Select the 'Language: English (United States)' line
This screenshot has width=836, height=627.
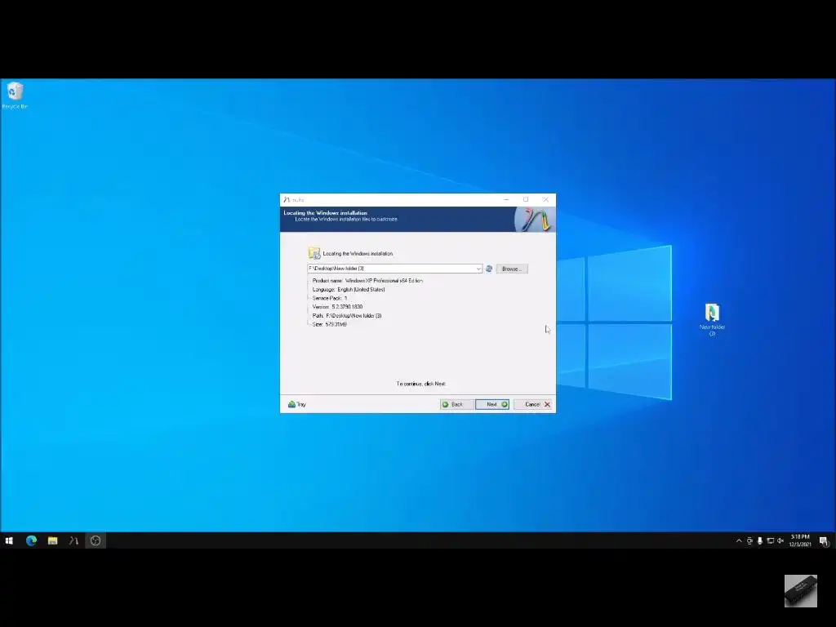click(349, 290)
